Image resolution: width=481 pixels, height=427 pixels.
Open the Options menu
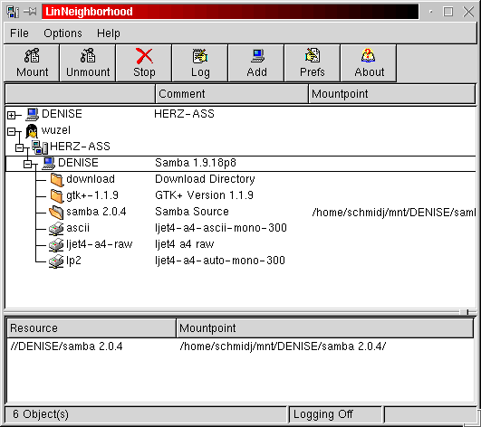63,33
